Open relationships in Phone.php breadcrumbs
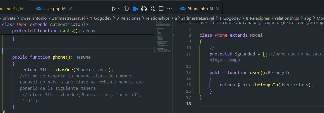This screenshot has height=113, width=324. 287,18
